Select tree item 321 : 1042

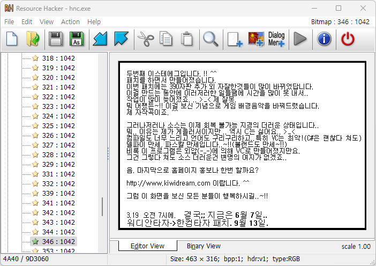point(58,87)
